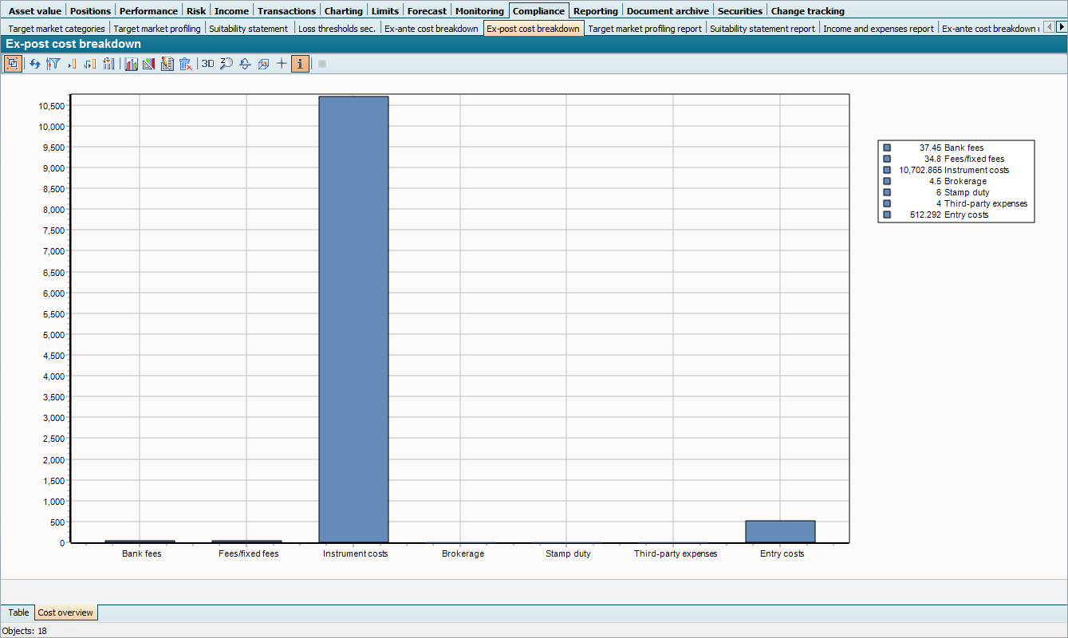1068x638 pixels.
Task: Click the crosshair plus icon
Action: coord(282,64)
